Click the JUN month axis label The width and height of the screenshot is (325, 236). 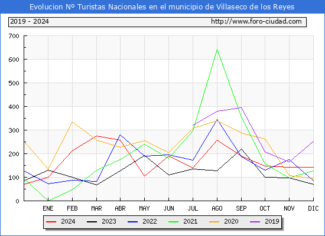point(169,208)
